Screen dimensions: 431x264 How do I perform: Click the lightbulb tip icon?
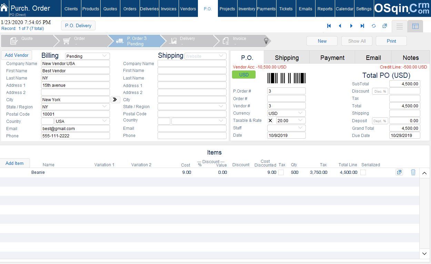click(x=266, y=41)
